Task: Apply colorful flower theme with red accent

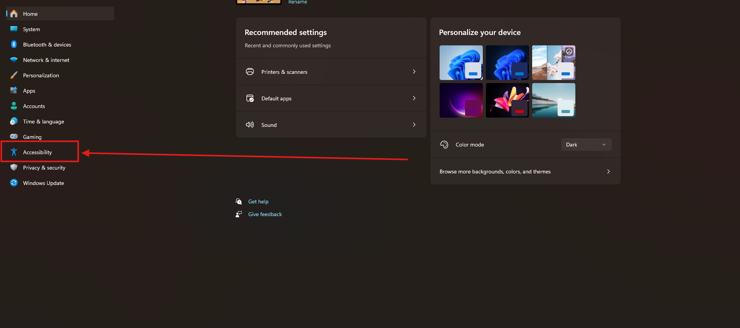Action: click(x=507, y=100)
